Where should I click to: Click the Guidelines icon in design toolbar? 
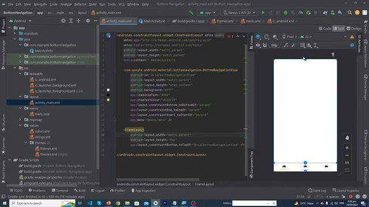(315, 45)
